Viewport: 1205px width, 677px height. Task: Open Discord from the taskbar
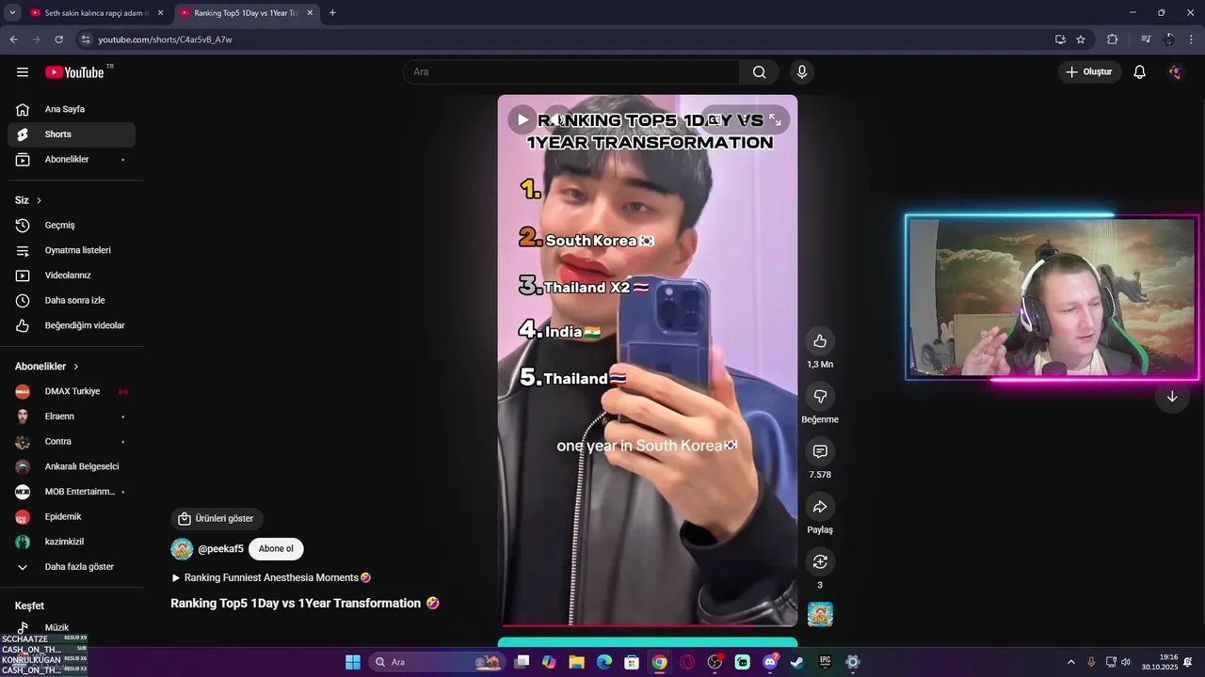(x=770, y=662)
